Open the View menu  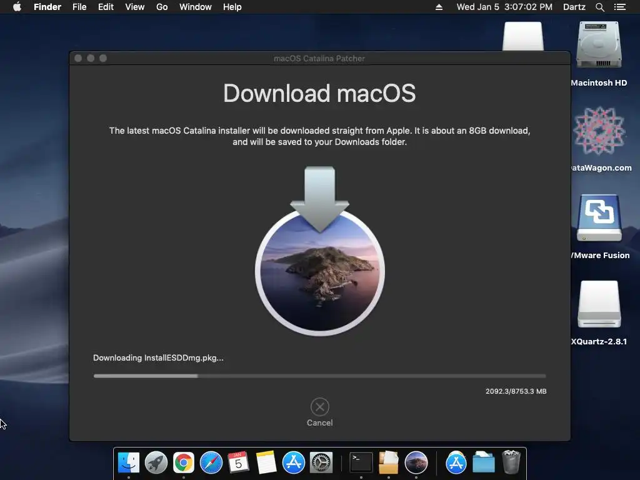pos(135,7)
